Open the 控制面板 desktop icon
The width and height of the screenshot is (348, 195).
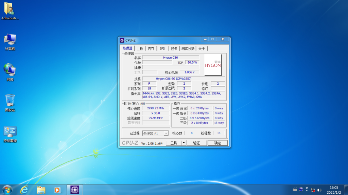click(10, 131)
